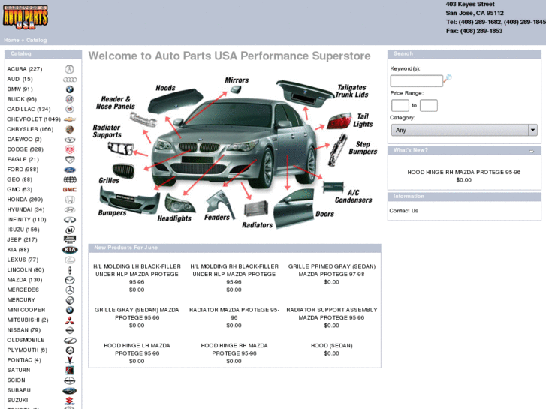The width and height of the screenshot is (546, 409).
Task: Open What's New product HOOD HINGE RH MAZDA PROTEGE
Action: coord(464,173)
